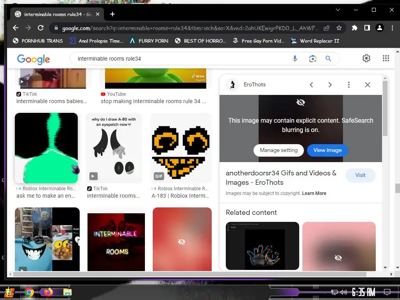Image resolution: width=400 pixels, height=300 pixels.
Task: Click the page scroll-up arrow at top right
Action: tap(397, 52)
